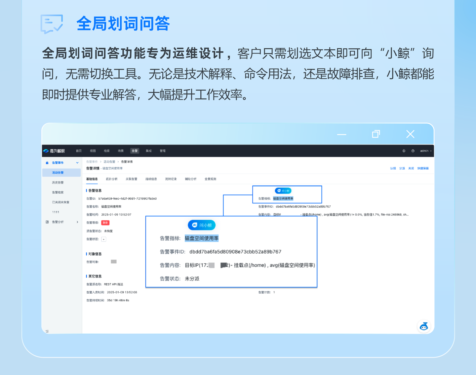
Task: Collapse the 告警事件 sidebar group chevron
Action: click(77, 163)
